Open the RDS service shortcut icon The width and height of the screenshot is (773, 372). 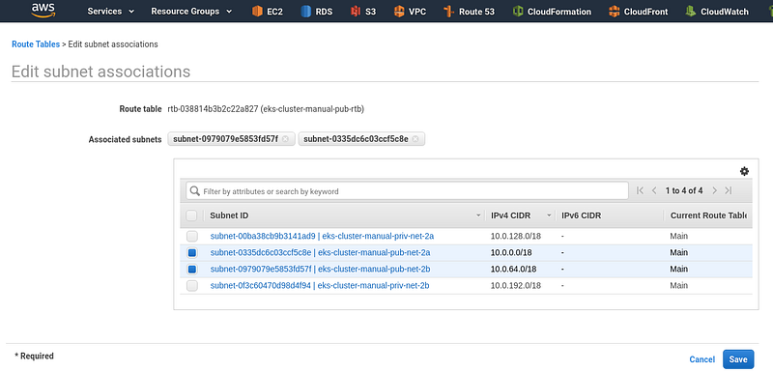click(306, 12)
